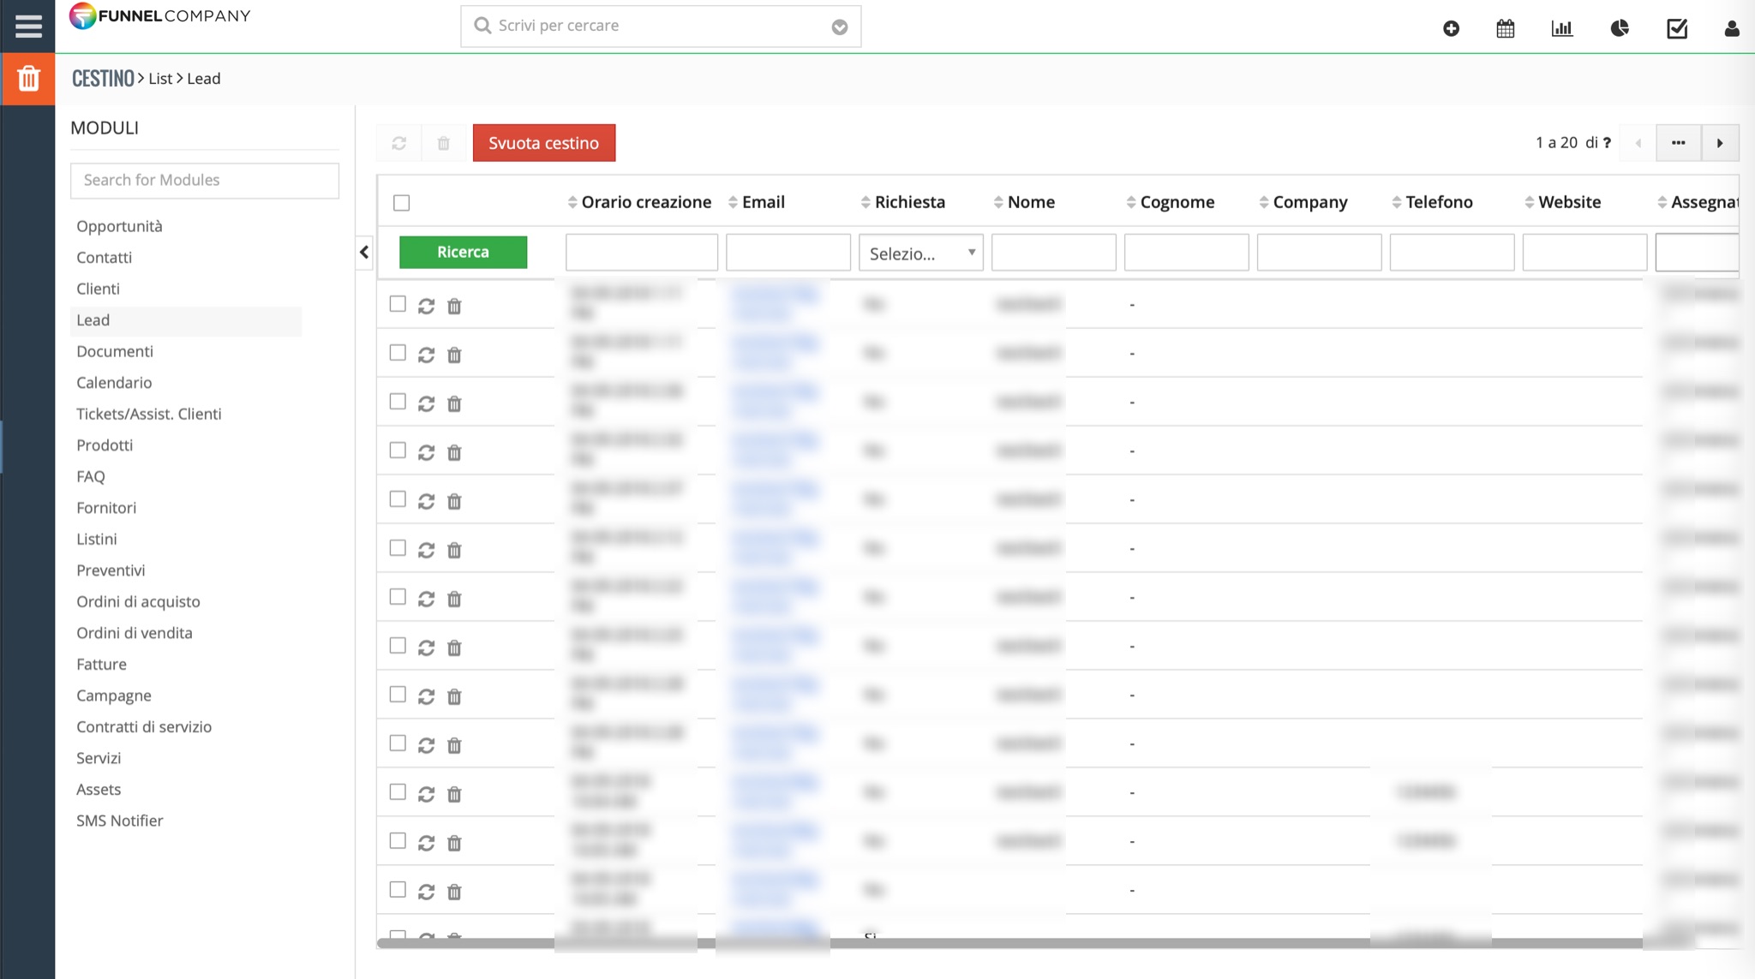Click Svuota cestino button

point(544,143)
